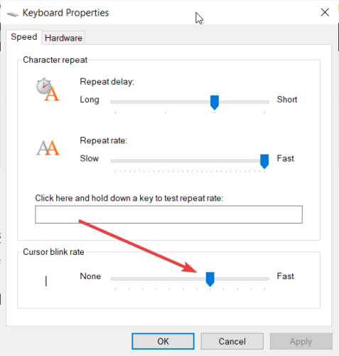Click the Repeat delay slider thumb
This screenshot has width=339, height=356.
(x=215, y=103)
